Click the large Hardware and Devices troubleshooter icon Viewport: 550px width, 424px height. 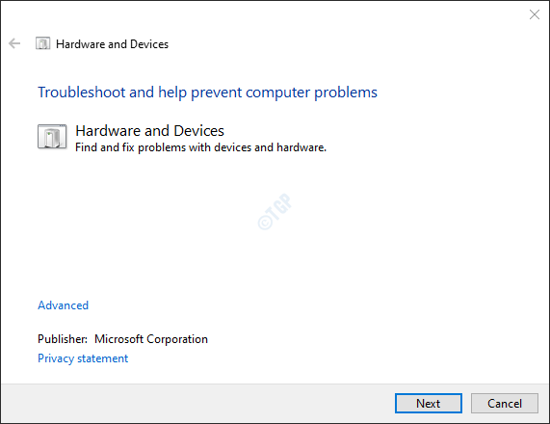click(x=52, y=137)
